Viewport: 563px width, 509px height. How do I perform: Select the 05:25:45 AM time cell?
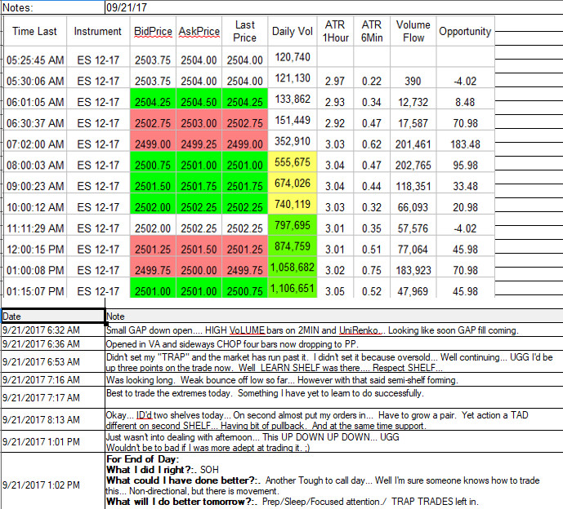click(x=35, y=56)
